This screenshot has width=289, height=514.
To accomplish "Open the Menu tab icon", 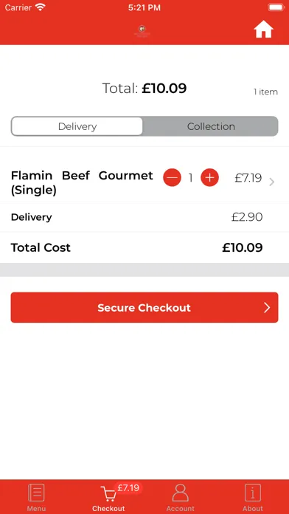I will pyautogui.click(x=36, y=493).
